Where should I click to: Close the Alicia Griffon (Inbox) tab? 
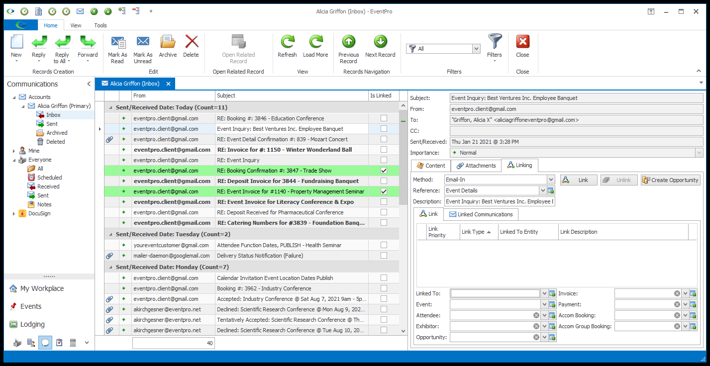[x=168, y=84]
